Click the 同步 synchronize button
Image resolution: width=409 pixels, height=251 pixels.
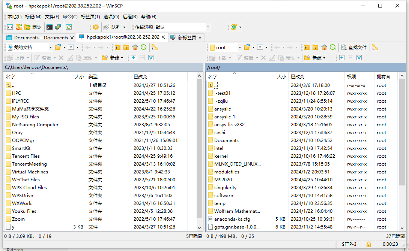click(33, 27)
